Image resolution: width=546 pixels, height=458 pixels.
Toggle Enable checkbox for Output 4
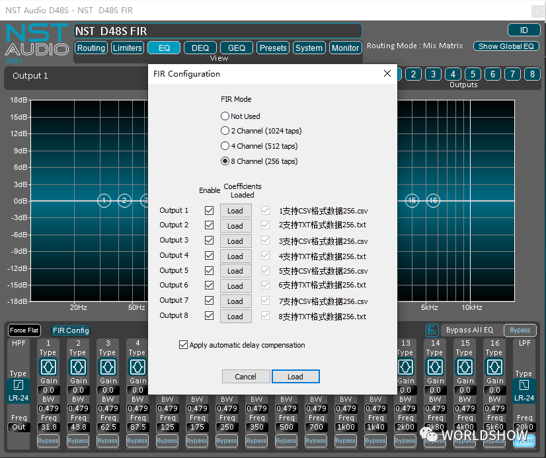tap(210, 256)
